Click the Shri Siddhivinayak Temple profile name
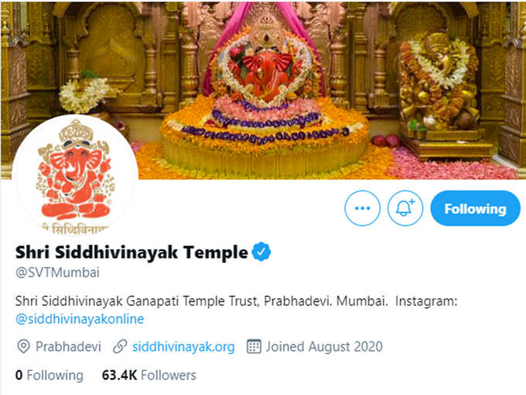 131,252
